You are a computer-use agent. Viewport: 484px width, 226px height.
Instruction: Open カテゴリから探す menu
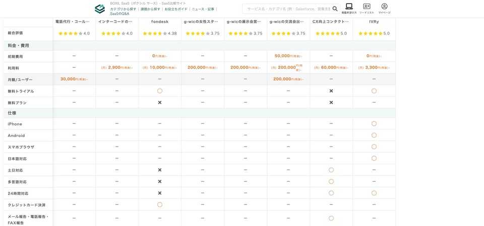point(123,9)
